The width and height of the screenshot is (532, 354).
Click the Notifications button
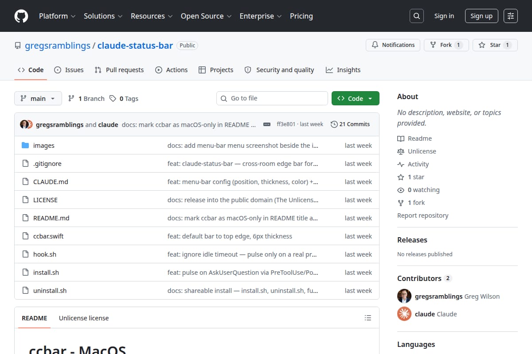(x=393, y=45)
